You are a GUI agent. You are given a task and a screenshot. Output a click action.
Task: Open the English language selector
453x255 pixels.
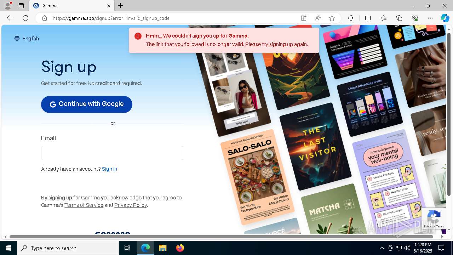pyautogui.click(x=27, y=39)
